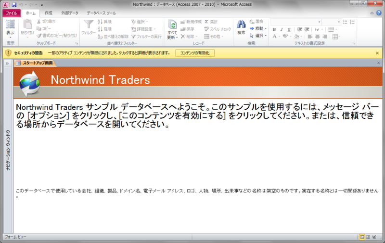The image size is (385, 243).
Task: Switch to the 作成 ribbon tab
Action: point(49,13)
